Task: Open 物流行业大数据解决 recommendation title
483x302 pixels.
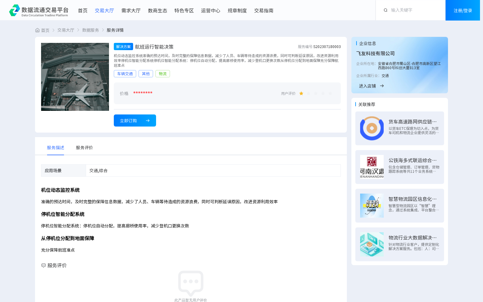Action: click(413, 238)
